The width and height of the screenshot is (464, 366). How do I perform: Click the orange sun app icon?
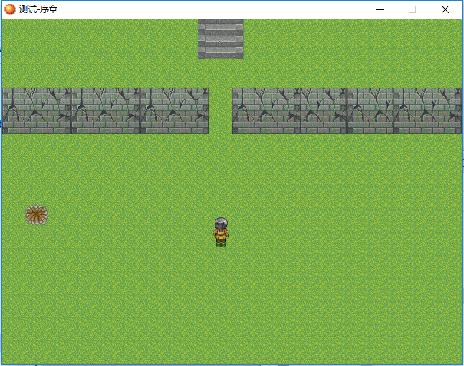pos(10,9)
